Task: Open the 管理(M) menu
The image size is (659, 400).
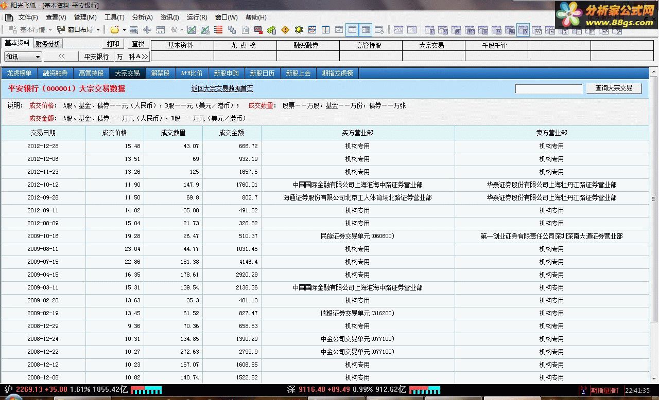Action: [x=85, y=17]
